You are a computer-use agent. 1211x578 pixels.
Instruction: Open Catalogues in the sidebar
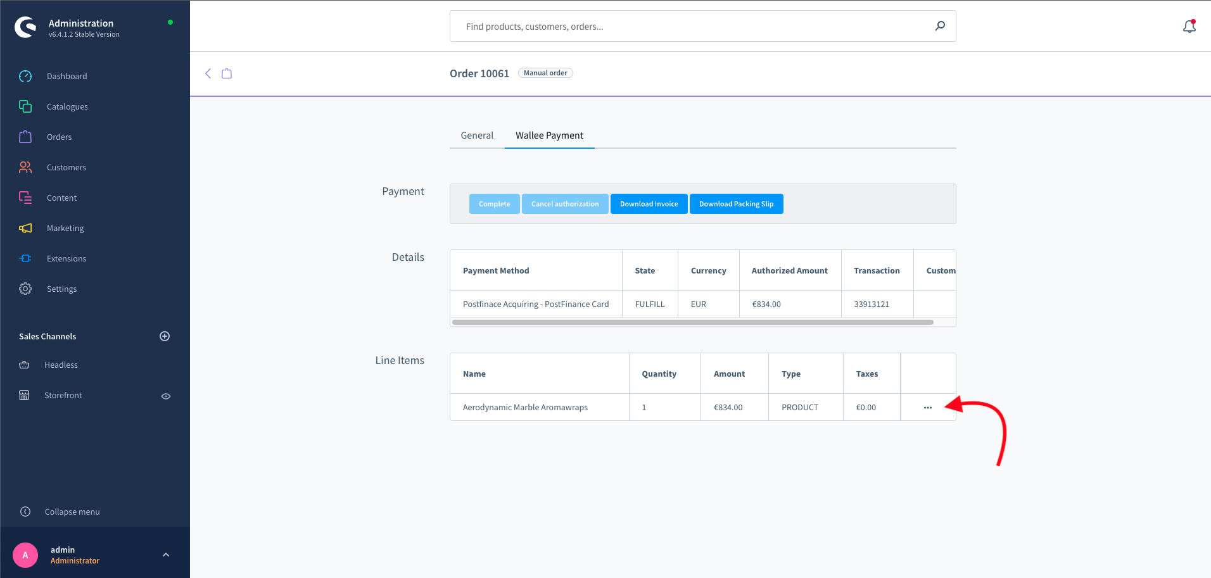click(67, 106)
